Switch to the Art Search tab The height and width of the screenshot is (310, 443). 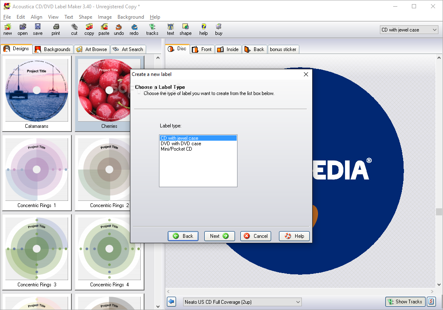(x=128, y=49)
